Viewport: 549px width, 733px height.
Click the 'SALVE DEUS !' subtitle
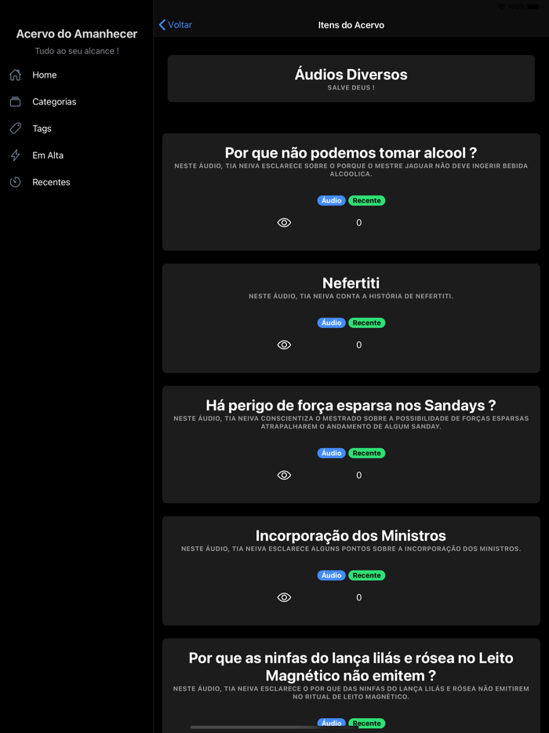click(351, 88)
